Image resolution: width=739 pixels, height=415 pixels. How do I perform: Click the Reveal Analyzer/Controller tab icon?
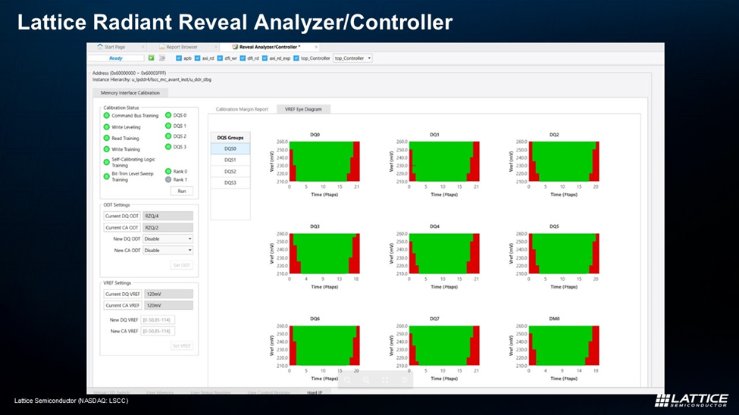click(235, 47)
